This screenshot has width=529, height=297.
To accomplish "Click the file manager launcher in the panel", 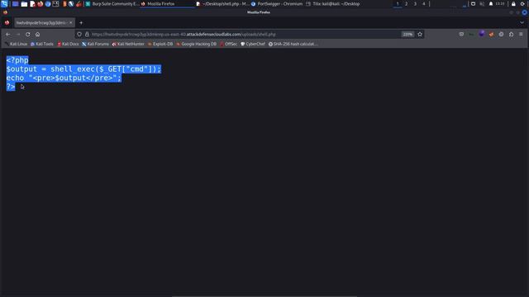I will coord(24,4).
